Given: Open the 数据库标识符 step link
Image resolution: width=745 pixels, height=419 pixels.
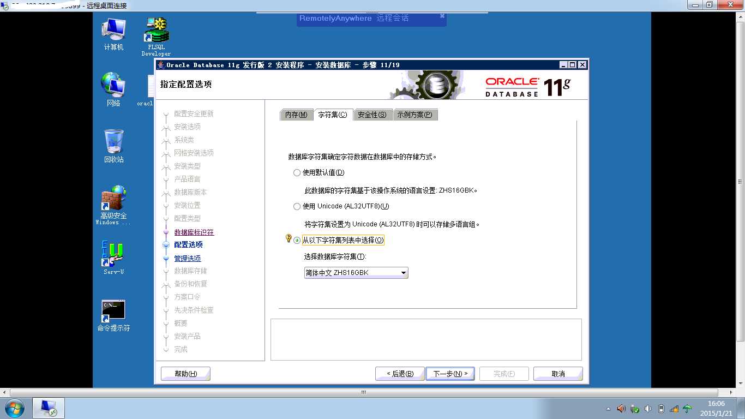Looking at the screenshot, I should tap(194, 232).
